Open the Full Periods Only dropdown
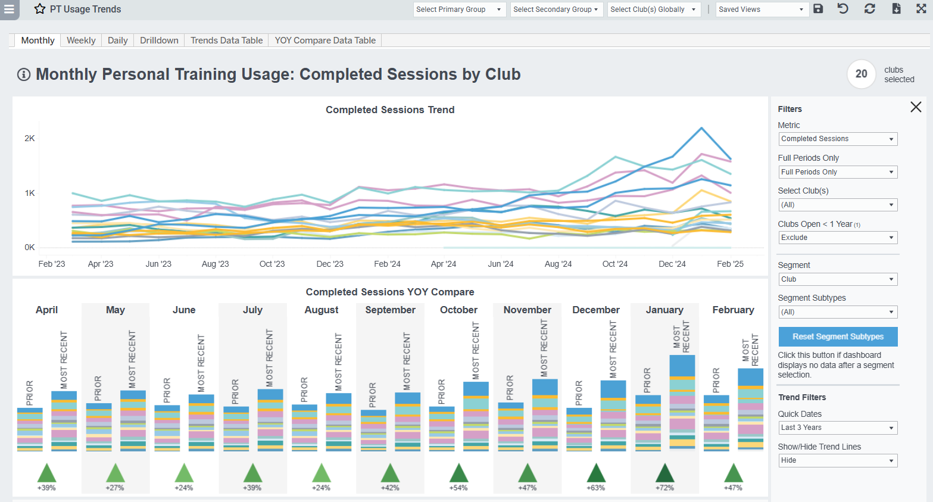Image resolution: width=933 pixels, height=502 pixels. pyautogui.click(x=837, y=172)
